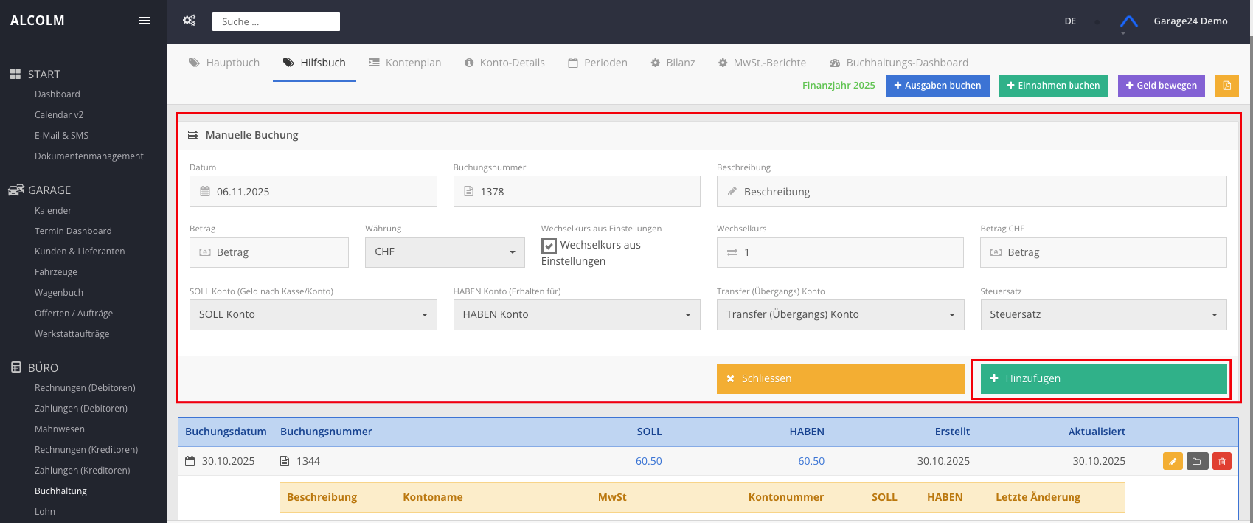This screenshot has height=523, width=1253.
Task: Click the blue logo icon next to Garage24 Demo
Action: tap(1128, 21)
